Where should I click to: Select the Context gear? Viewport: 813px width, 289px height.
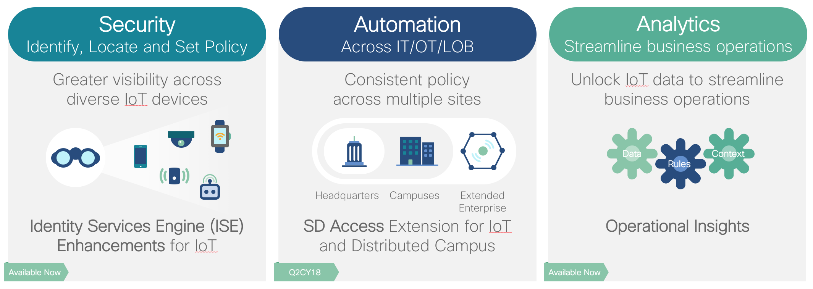point(728,153)
